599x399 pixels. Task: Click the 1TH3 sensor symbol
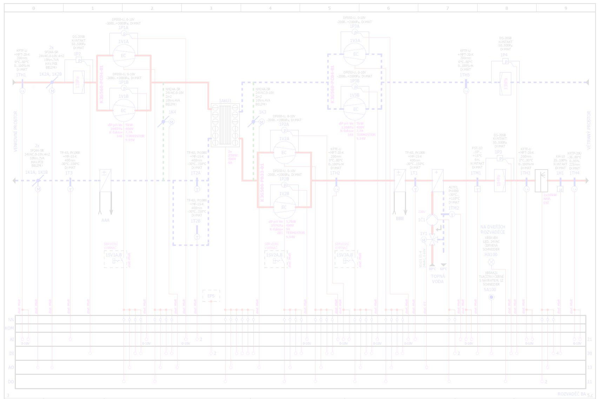(x=526, y=189)
